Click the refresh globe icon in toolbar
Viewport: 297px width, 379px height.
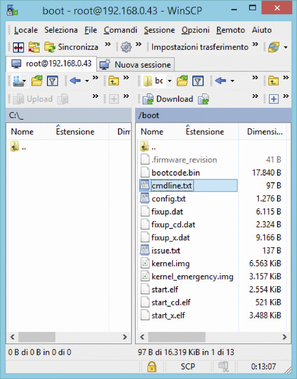click(x=274, y=47)
